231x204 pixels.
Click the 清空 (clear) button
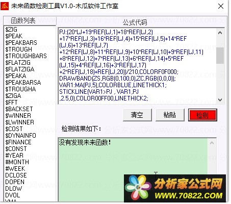tap(137, 115)
